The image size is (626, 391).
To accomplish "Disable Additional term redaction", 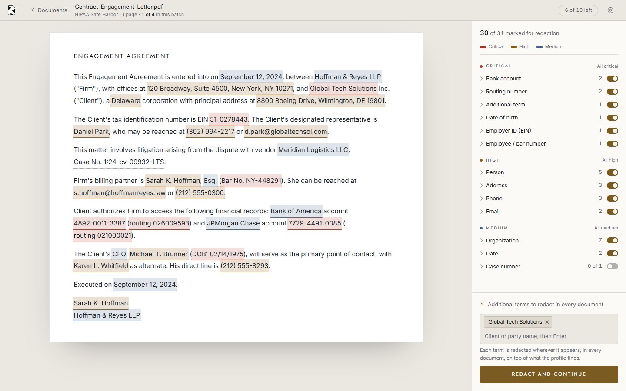I will click(613, 105).
